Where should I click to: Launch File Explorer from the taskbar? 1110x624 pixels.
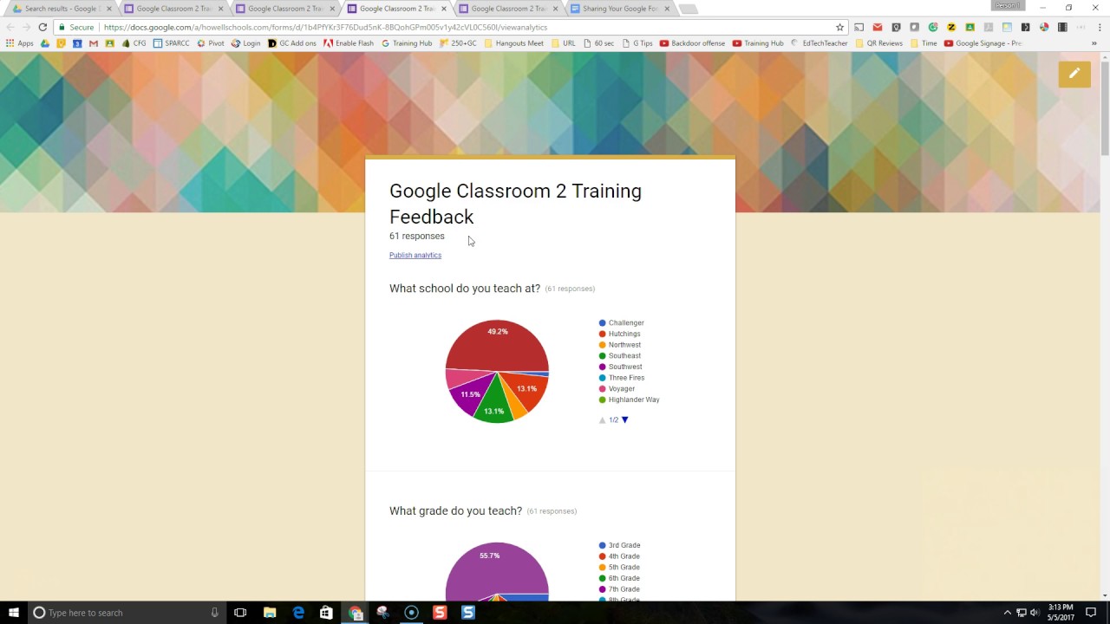coord(270,613)
